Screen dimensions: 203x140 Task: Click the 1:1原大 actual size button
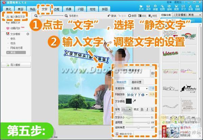click(x=74, y=16)
